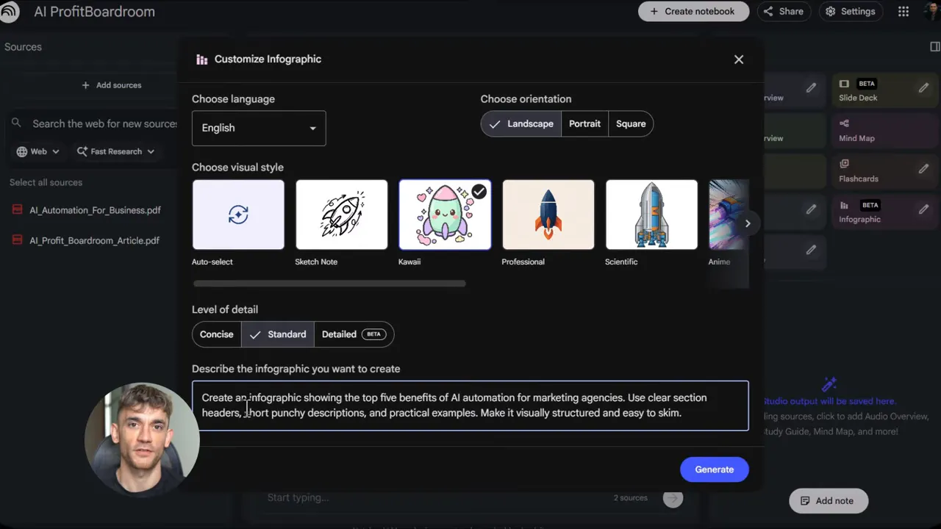Choose the Professional visual style
Viewport: 941px width, 529px height.
(x=548, y=215)
